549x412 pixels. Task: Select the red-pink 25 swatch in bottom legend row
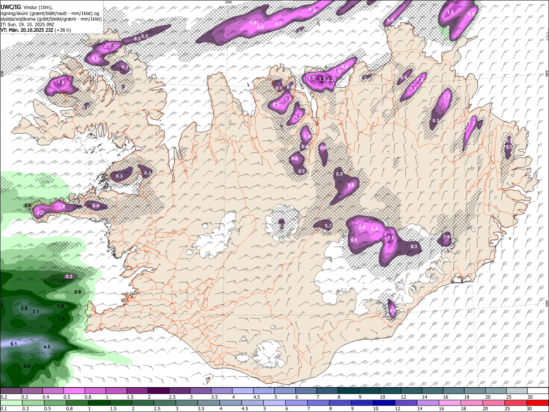click(516, 403)
